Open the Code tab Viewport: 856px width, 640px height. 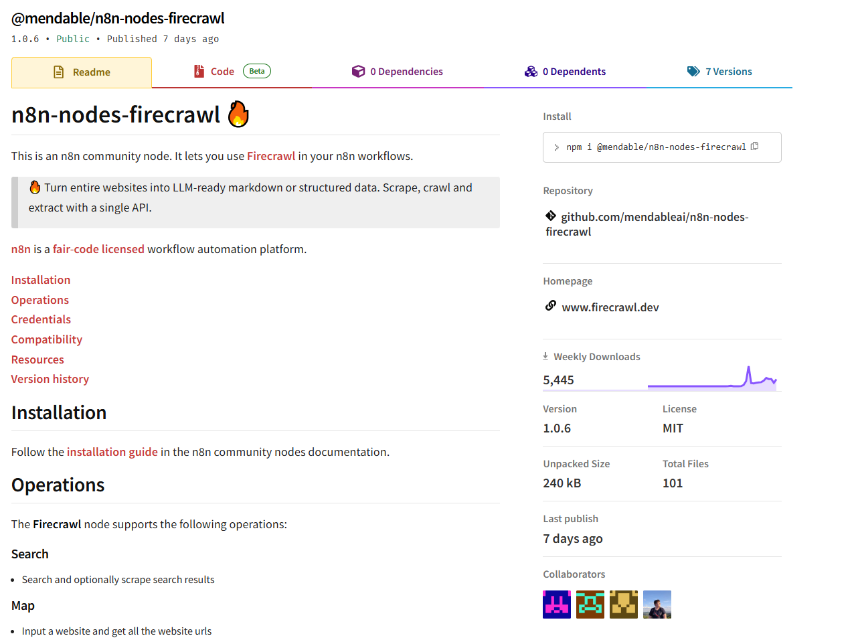point(222,72)
